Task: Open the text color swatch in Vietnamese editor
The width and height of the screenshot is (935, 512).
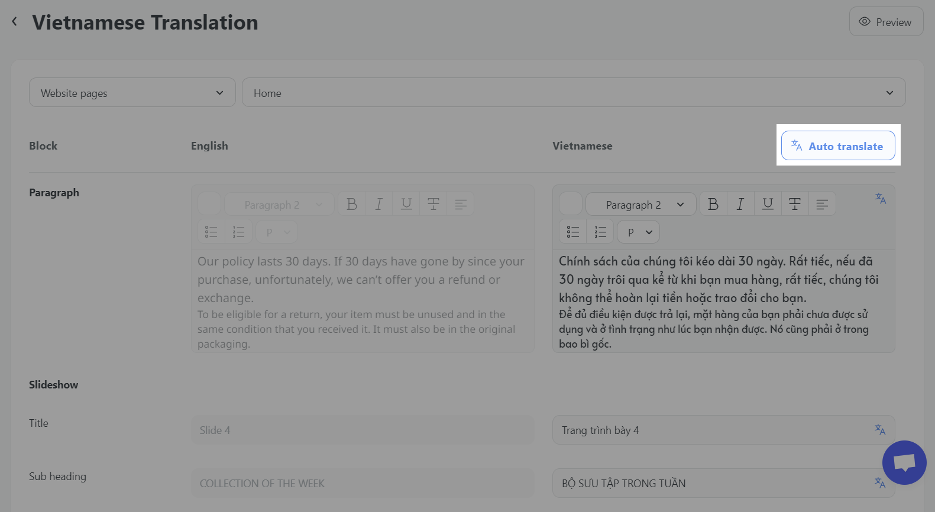Action: click(x=571, y=205)
